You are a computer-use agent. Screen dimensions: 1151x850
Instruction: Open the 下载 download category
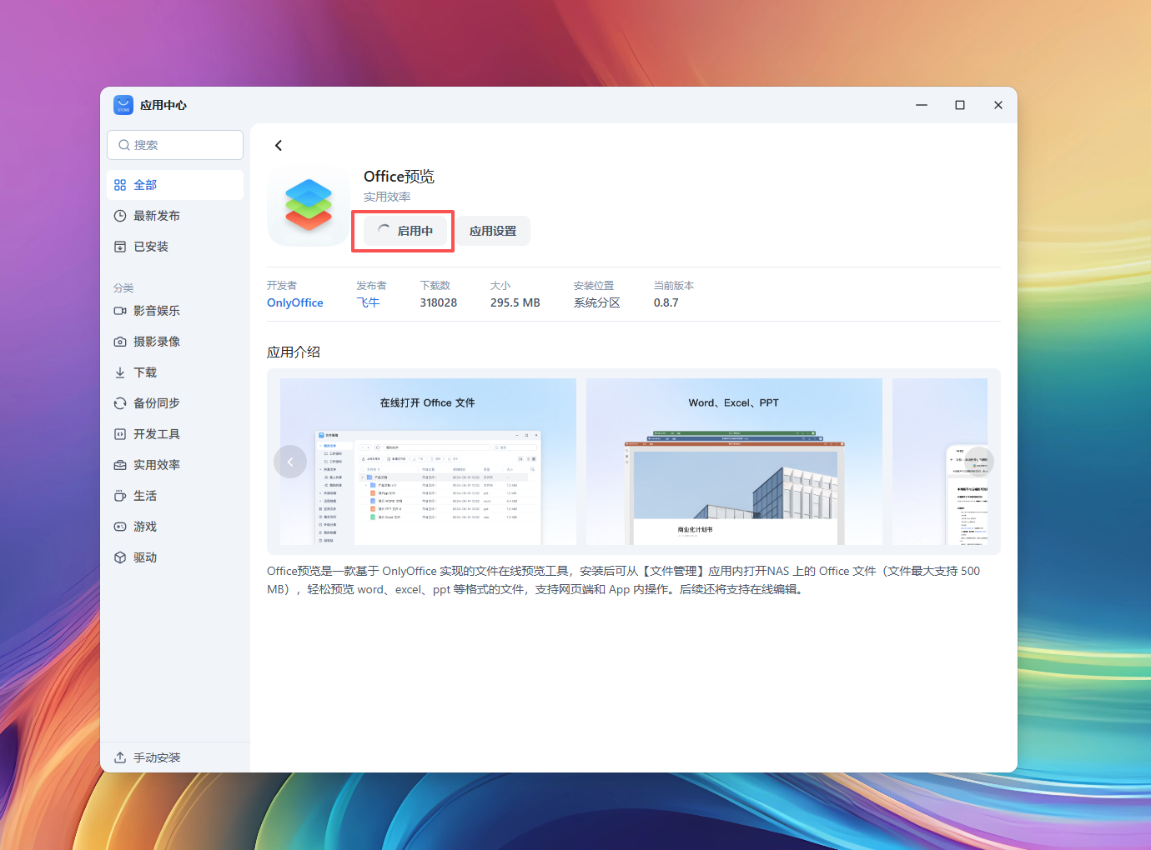point(145,372)
